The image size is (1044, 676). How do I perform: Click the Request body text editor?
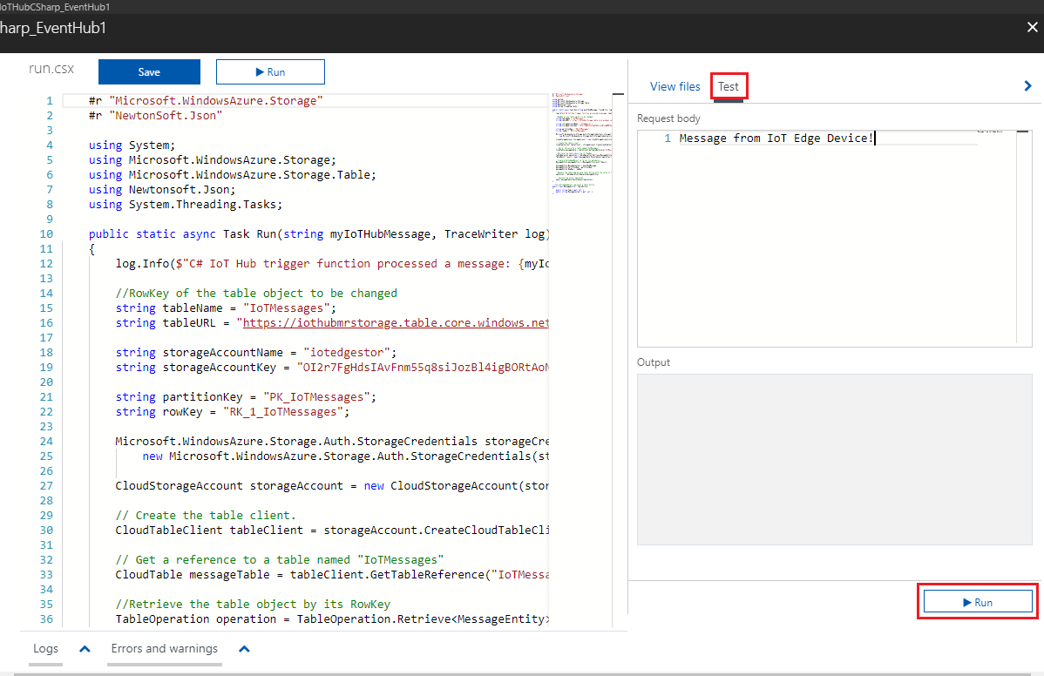click(834, 238)
